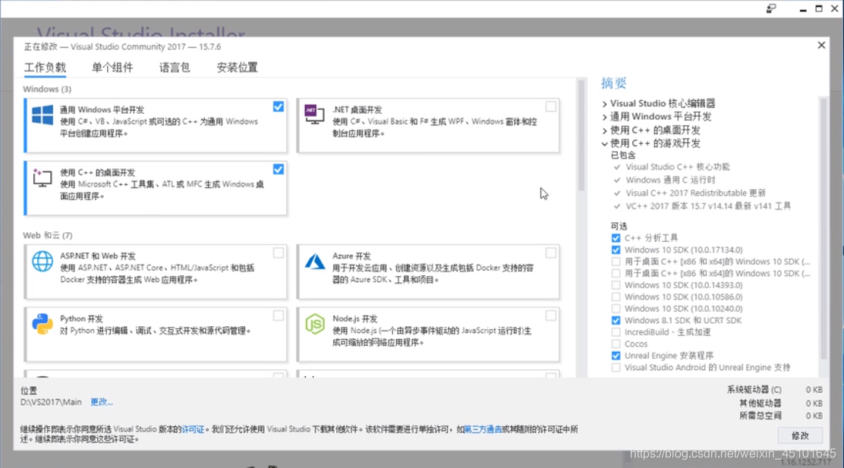Check the IncrediBuild - 生成加速 option
Image resolution: width=844 pixels, height=468 pixels.
click(x=616, y=332)
